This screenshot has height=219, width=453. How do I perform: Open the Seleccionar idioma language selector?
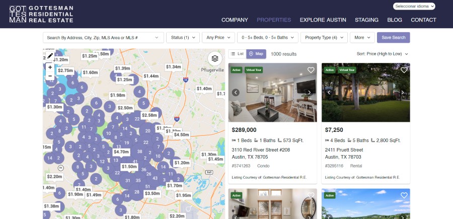[414, 6]
